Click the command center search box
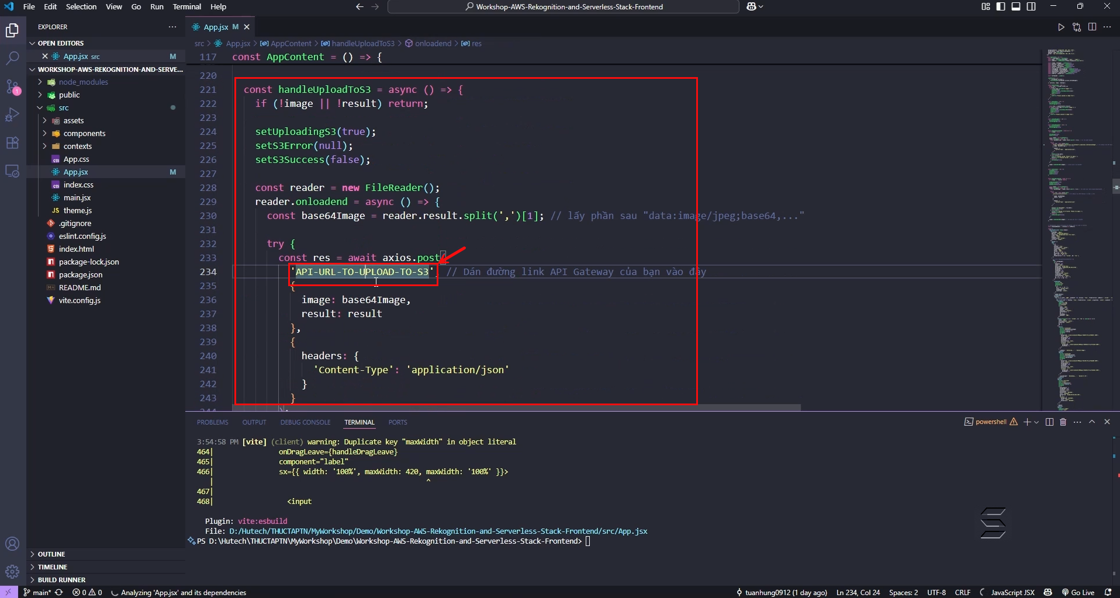1120x598 pixels. [564, 7]
